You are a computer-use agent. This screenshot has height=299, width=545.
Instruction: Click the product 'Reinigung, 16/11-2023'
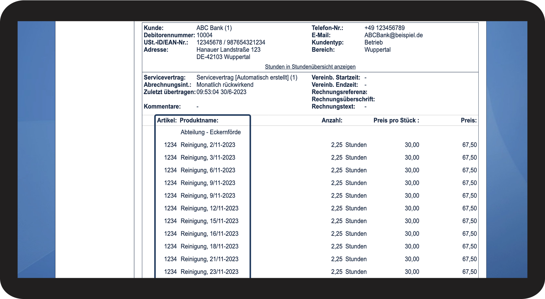coord(209,234)
